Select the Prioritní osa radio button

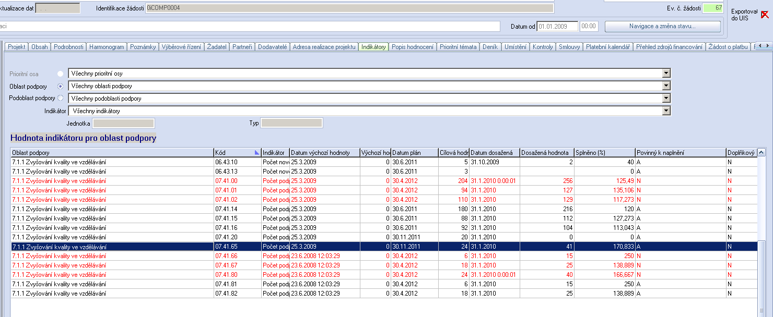coord(60,74)
